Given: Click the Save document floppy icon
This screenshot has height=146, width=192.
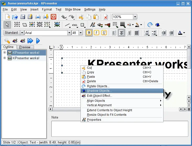Looking at the screenshot, I should point(23,17).
